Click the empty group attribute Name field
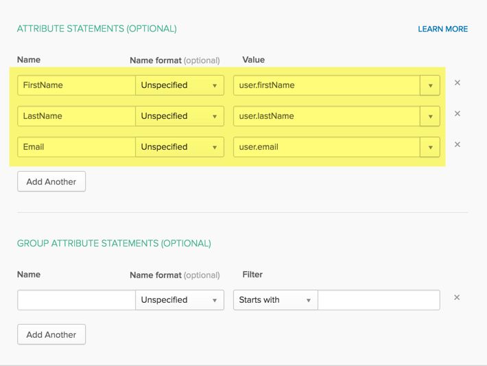The image size is (487, 366). (76, 300)
